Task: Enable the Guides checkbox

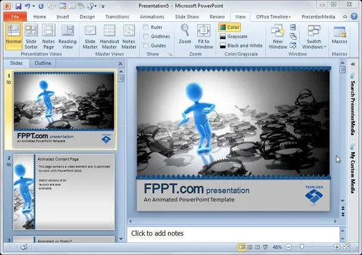Action: coord(145,46)
